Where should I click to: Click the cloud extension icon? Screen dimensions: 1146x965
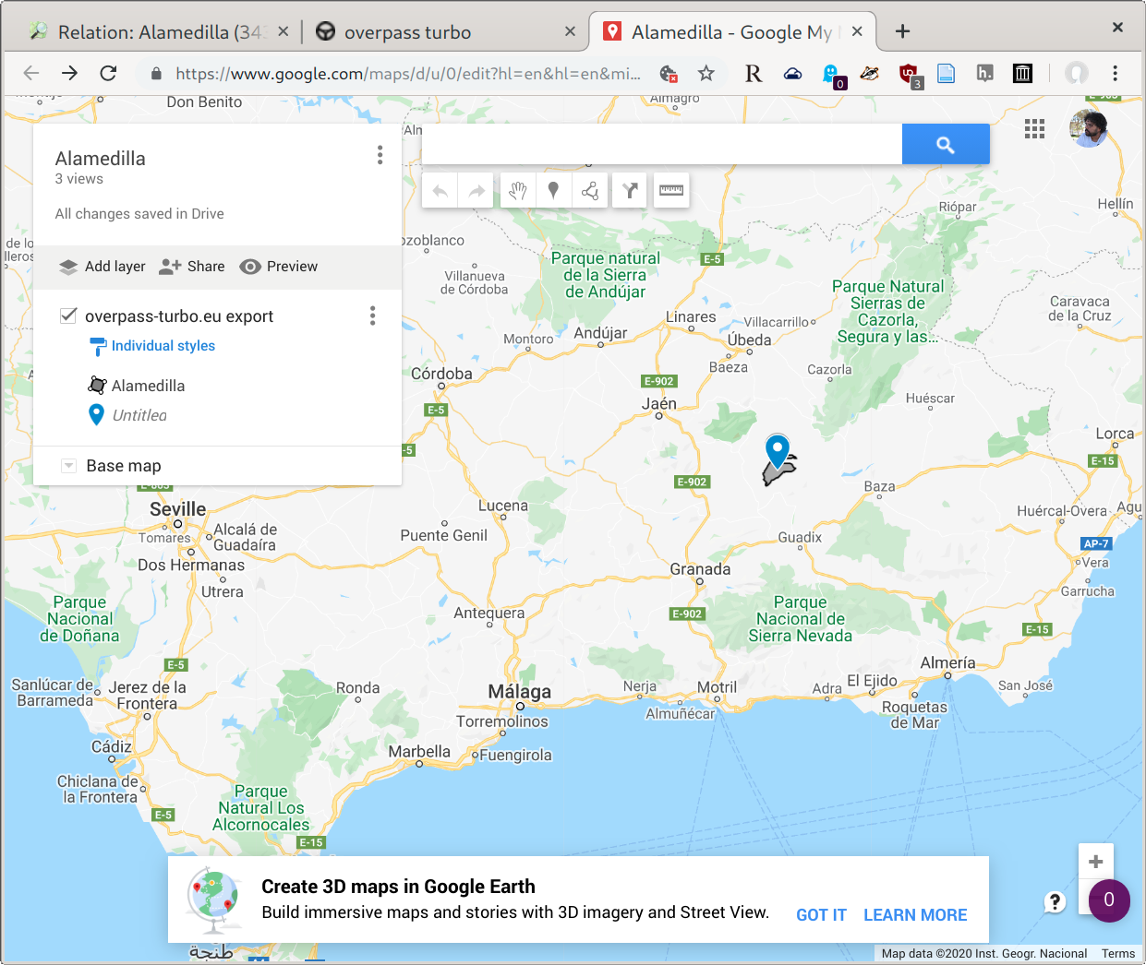[x=793, y=74]
